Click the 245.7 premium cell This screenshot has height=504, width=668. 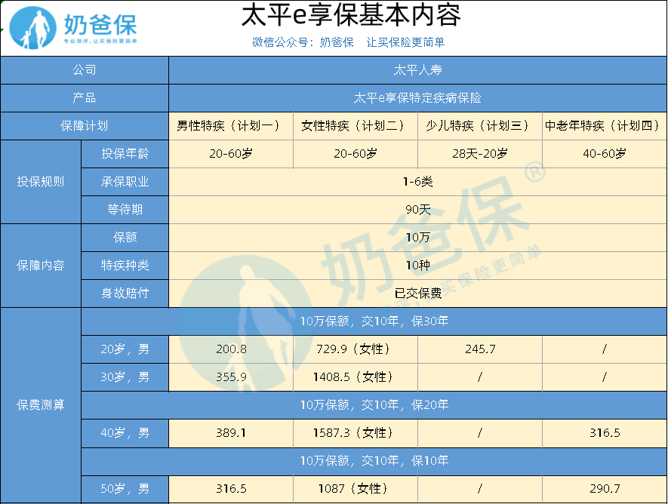click(480, 349)
